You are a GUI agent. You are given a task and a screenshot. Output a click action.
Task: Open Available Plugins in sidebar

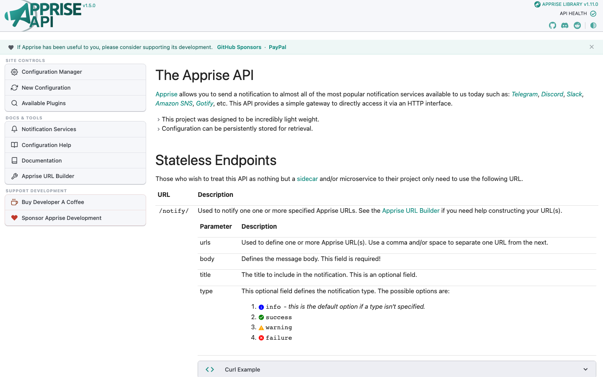click(75, 103)
